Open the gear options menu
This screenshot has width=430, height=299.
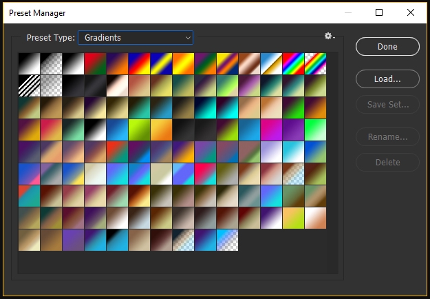click(330, 37)
